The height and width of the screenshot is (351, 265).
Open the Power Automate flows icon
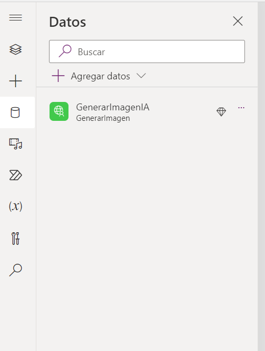15,175
